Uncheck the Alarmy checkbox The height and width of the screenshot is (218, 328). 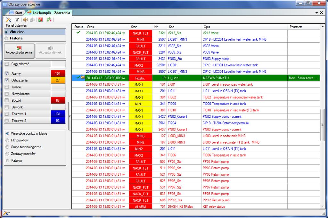pos(7,73)
